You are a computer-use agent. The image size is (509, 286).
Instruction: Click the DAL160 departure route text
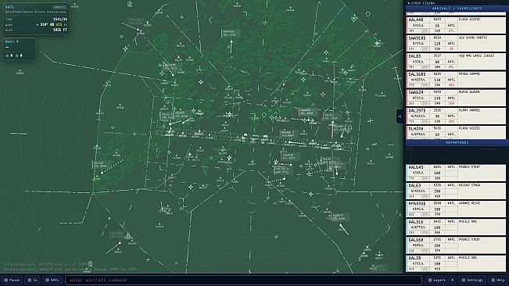coord(469,240)
